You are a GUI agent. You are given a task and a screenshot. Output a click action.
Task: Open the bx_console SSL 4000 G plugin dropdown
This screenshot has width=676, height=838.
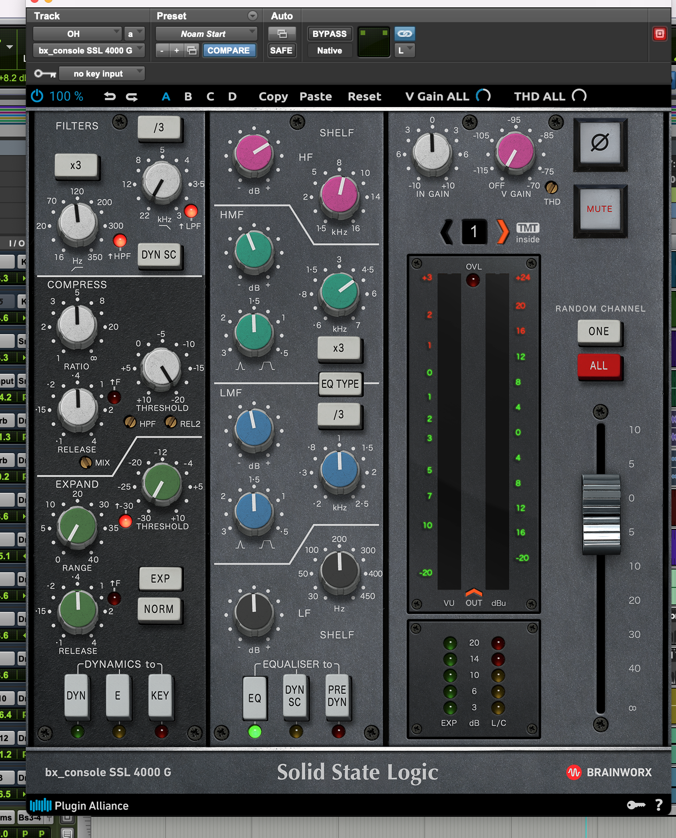[89, 50]
